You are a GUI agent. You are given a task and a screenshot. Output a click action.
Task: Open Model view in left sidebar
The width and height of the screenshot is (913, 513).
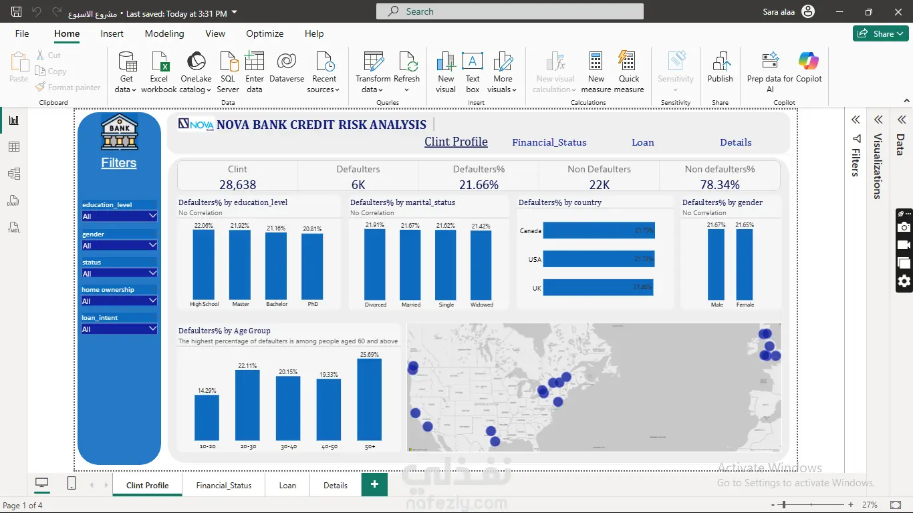coord(14,174)
